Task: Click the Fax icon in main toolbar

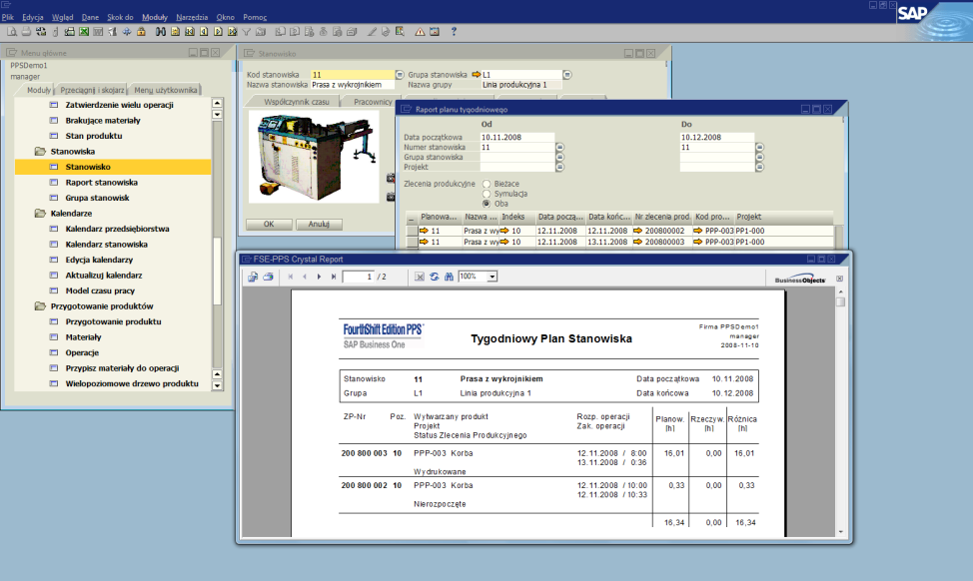Action: click(70, 32)
